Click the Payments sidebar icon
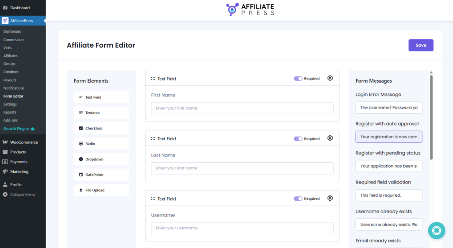The height and width of the screenshot is (248, 453). 5,162
